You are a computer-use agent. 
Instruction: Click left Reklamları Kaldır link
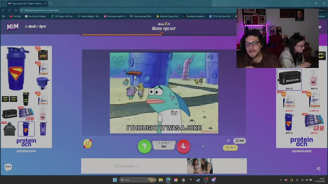(26, 151)
